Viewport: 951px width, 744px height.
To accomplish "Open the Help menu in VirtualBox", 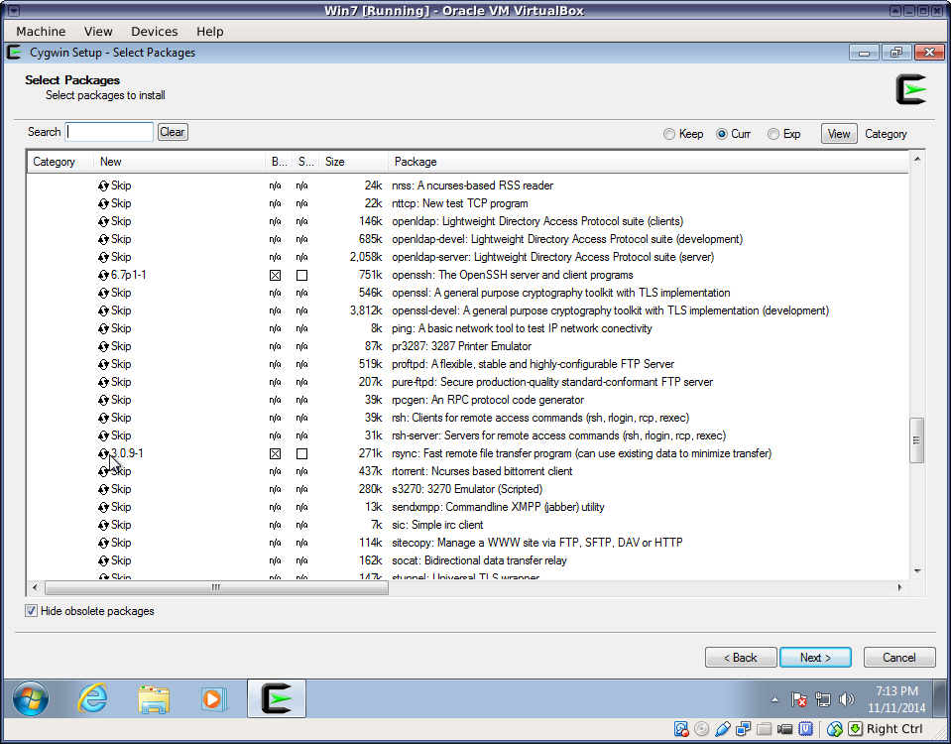I will tap(210, 32).
